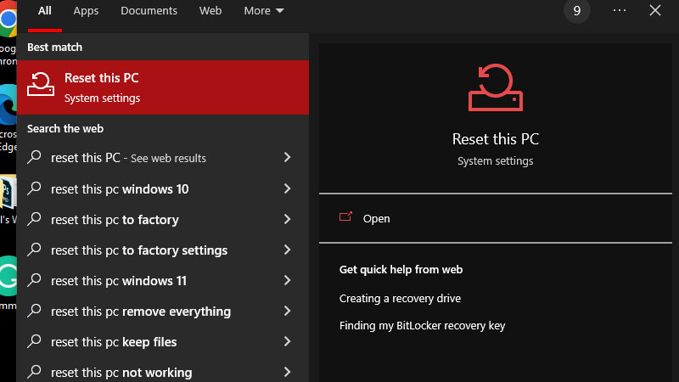Viewport: 679px width, 382px height.
Task: Click the search icon beside 'remove everything'
Action: point(34,311)
